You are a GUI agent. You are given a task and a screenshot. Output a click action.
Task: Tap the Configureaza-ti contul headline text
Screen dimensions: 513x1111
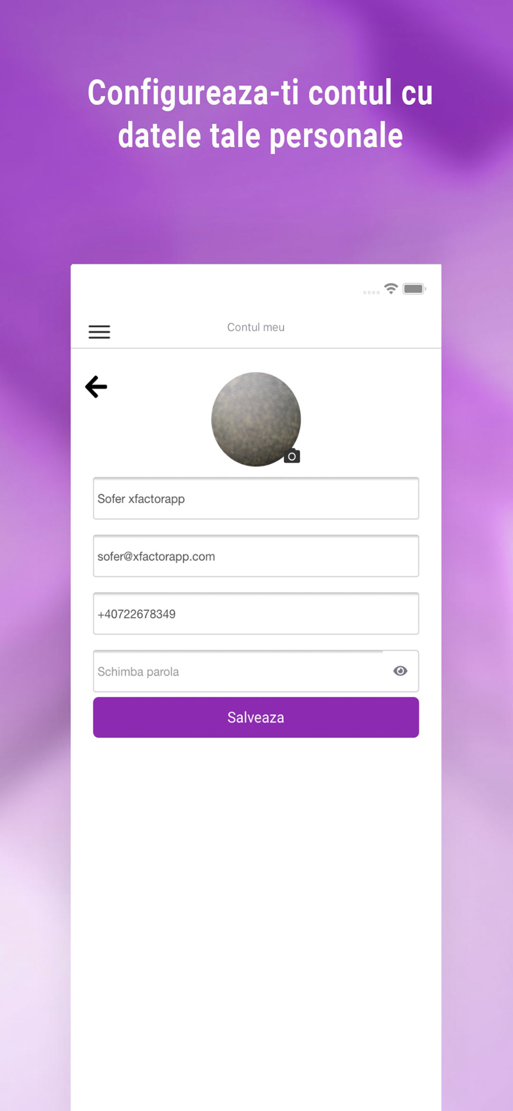click(260, 114)
